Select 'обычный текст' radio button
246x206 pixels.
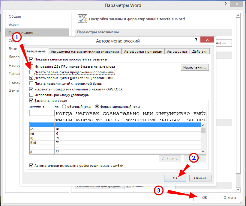click(64, 107)
